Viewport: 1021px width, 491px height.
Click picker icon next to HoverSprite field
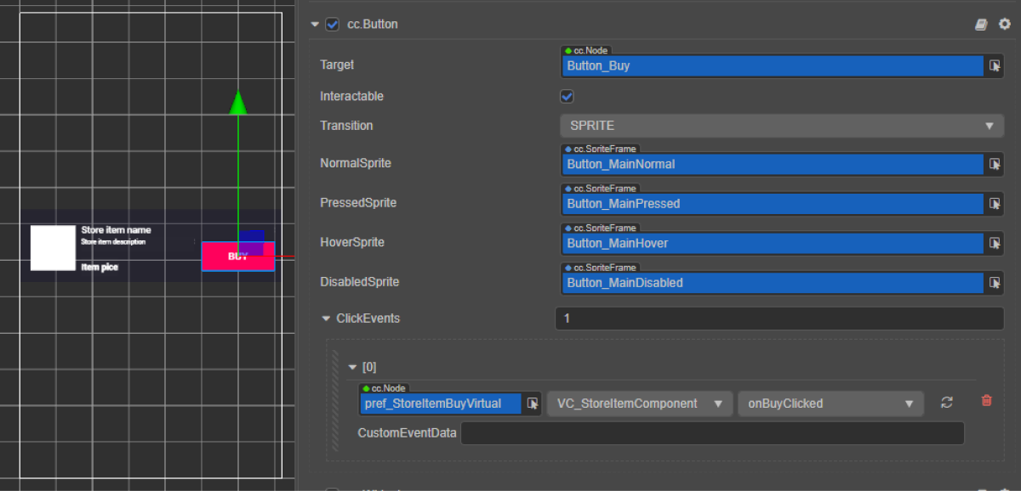click(995, 243)
